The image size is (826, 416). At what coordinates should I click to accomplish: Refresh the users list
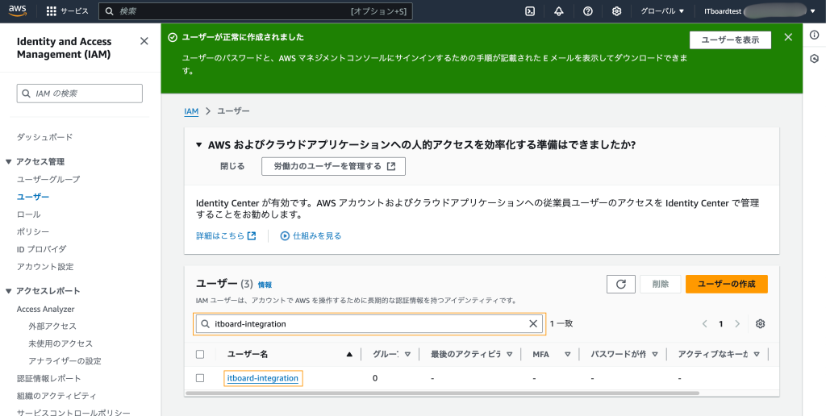click(620, 284)
